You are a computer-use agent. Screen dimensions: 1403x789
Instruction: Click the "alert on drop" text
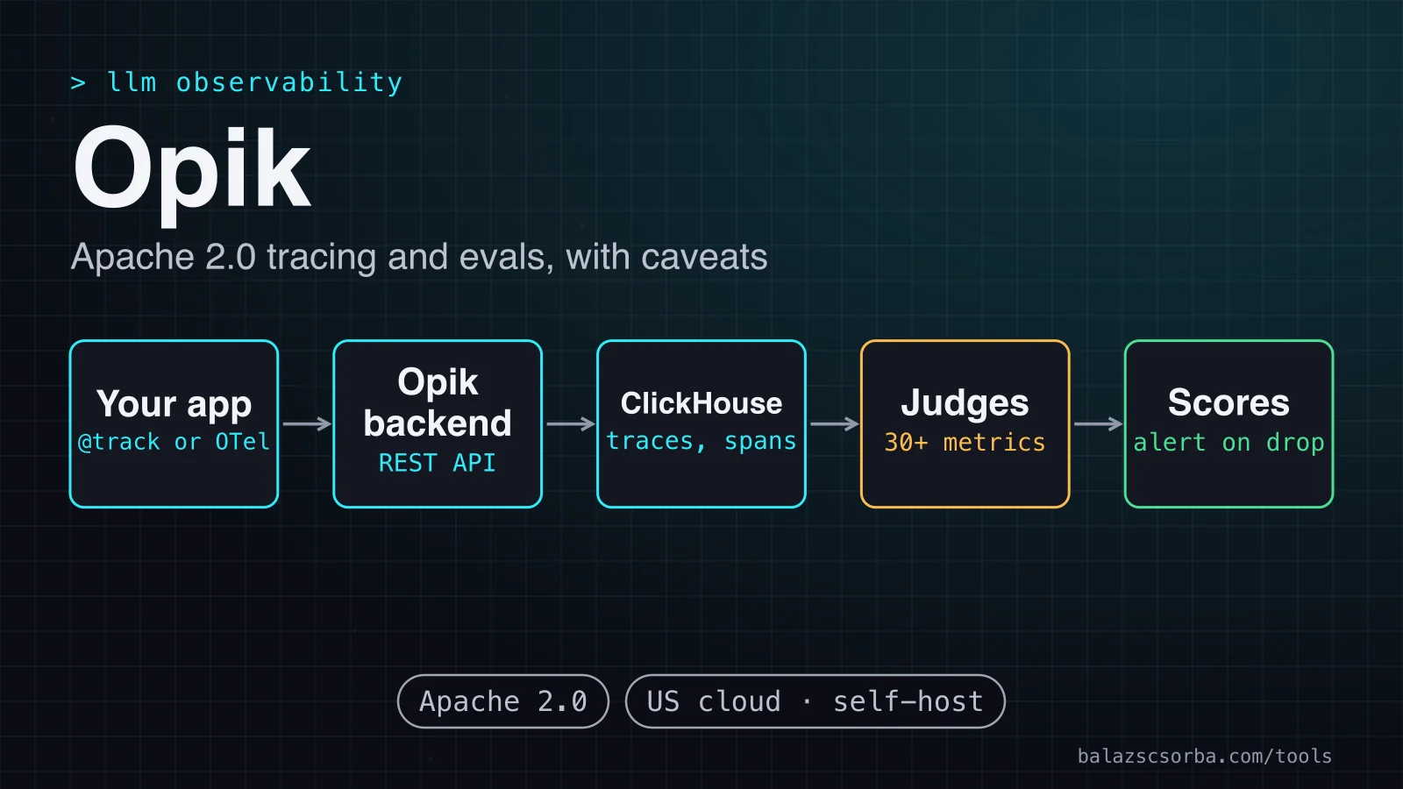1229,443
